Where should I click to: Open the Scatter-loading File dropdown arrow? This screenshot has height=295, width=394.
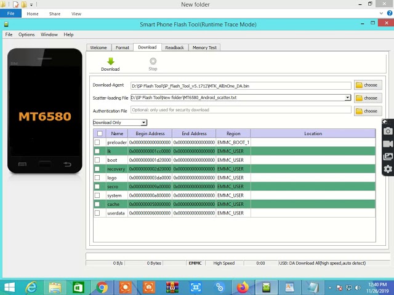point(347,98)
